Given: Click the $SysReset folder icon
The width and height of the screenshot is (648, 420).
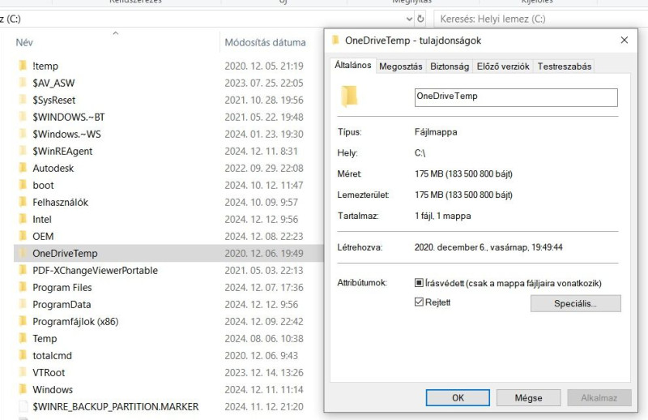Looking at the screenshot, I should [23, 100].
